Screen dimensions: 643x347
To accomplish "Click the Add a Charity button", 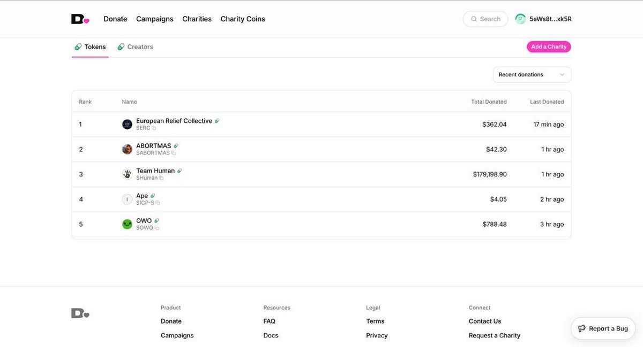I will click(x=549, y=47).
